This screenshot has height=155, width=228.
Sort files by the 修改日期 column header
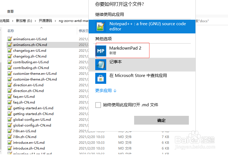pos(83,31)
